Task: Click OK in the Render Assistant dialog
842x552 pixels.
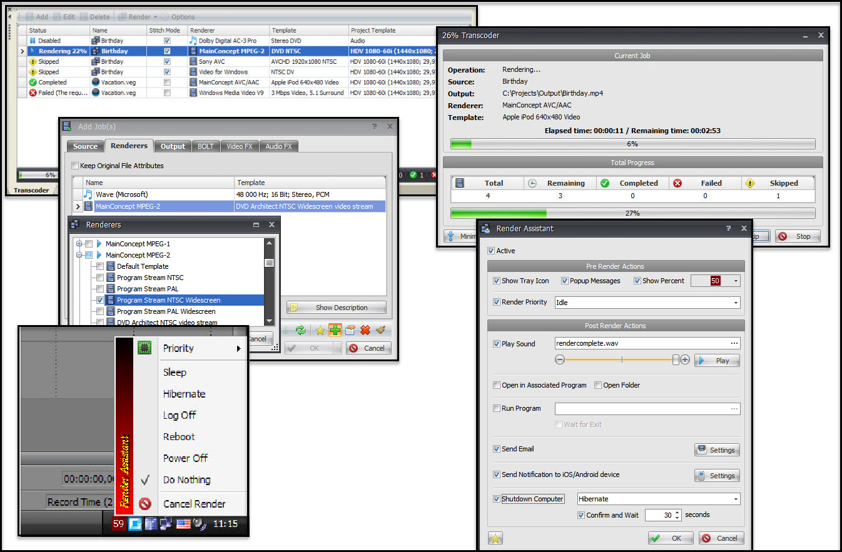Action: 671,538
